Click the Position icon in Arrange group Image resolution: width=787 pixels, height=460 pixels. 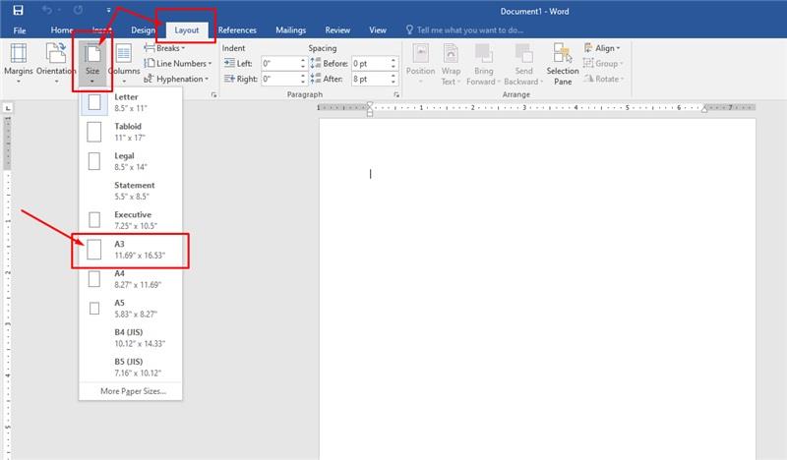point(420,65)
